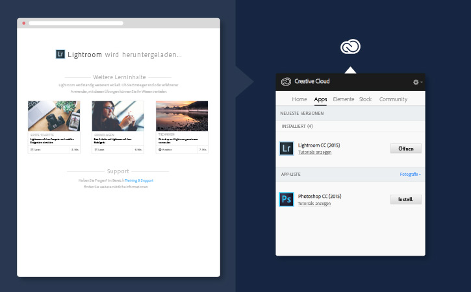Open Tutorials anzeigen under Photoshop CC
This screenshot has width=471, height=292.
(x=314, y=204)
